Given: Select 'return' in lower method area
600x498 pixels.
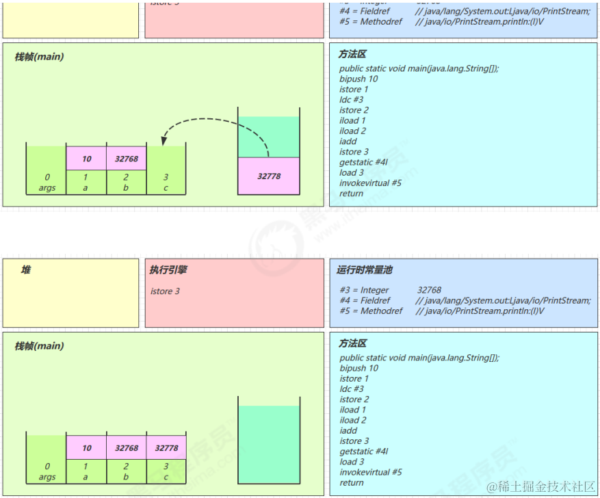Looking at the screenshot, I should pyautogui.click(x=351, y=483).
